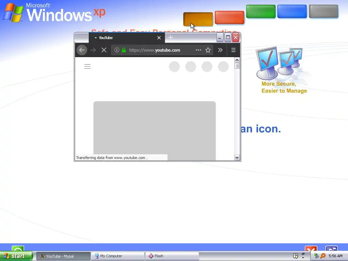Click the blue tour button
This screenshot has height=261, width=348.
point(292,11)
